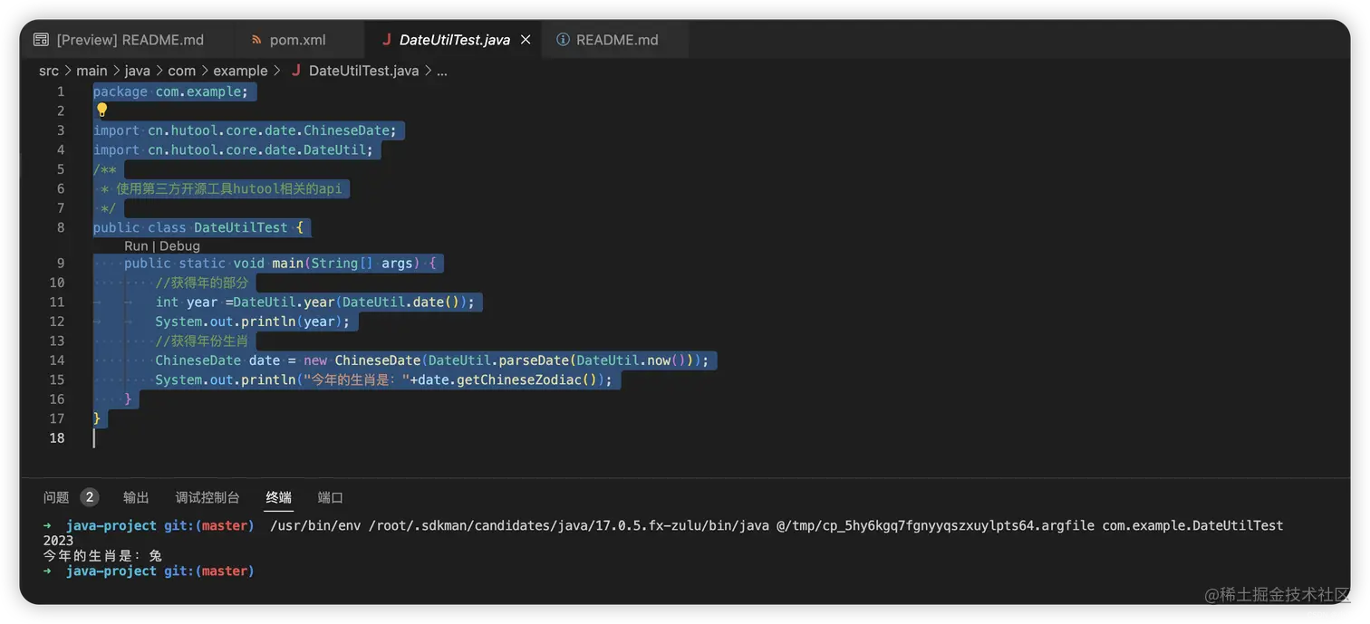Click the lightbulb quick-fix icon on line 2
The width and height of the screenshot is (1370, 624).
coord(101,110)
